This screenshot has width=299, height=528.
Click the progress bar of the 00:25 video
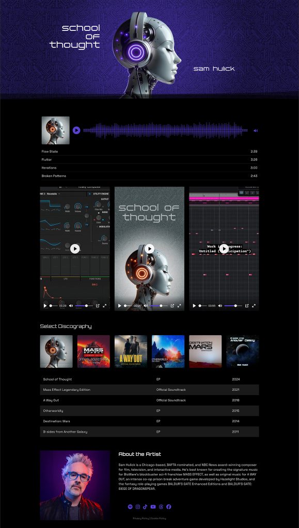click(x=128, y=306)
